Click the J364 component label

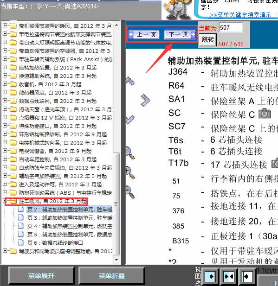178,72
